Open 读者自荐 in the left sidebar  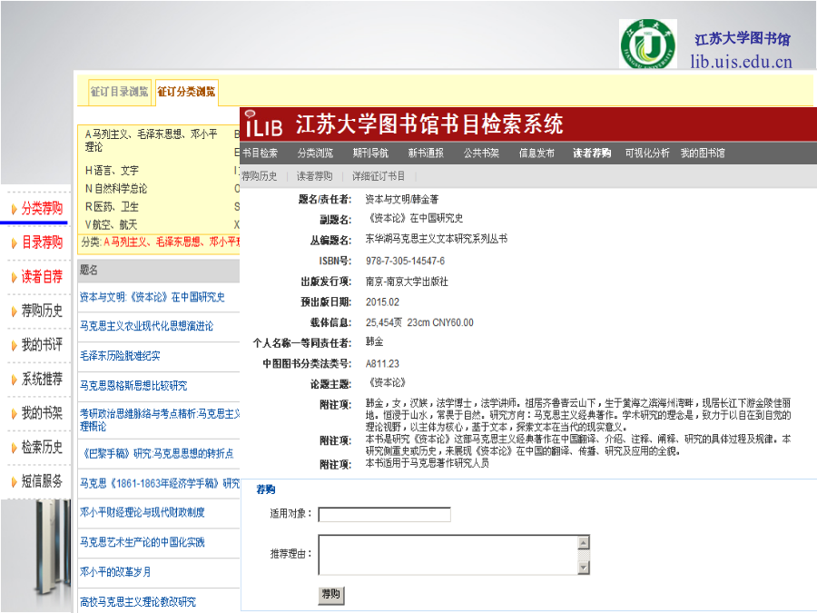tap(42, 277)
